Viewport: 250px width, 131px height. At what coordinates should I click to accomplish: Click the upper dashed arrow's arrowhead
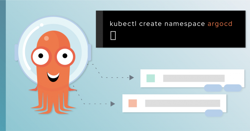pyautogui.click(x=132, y=78)
